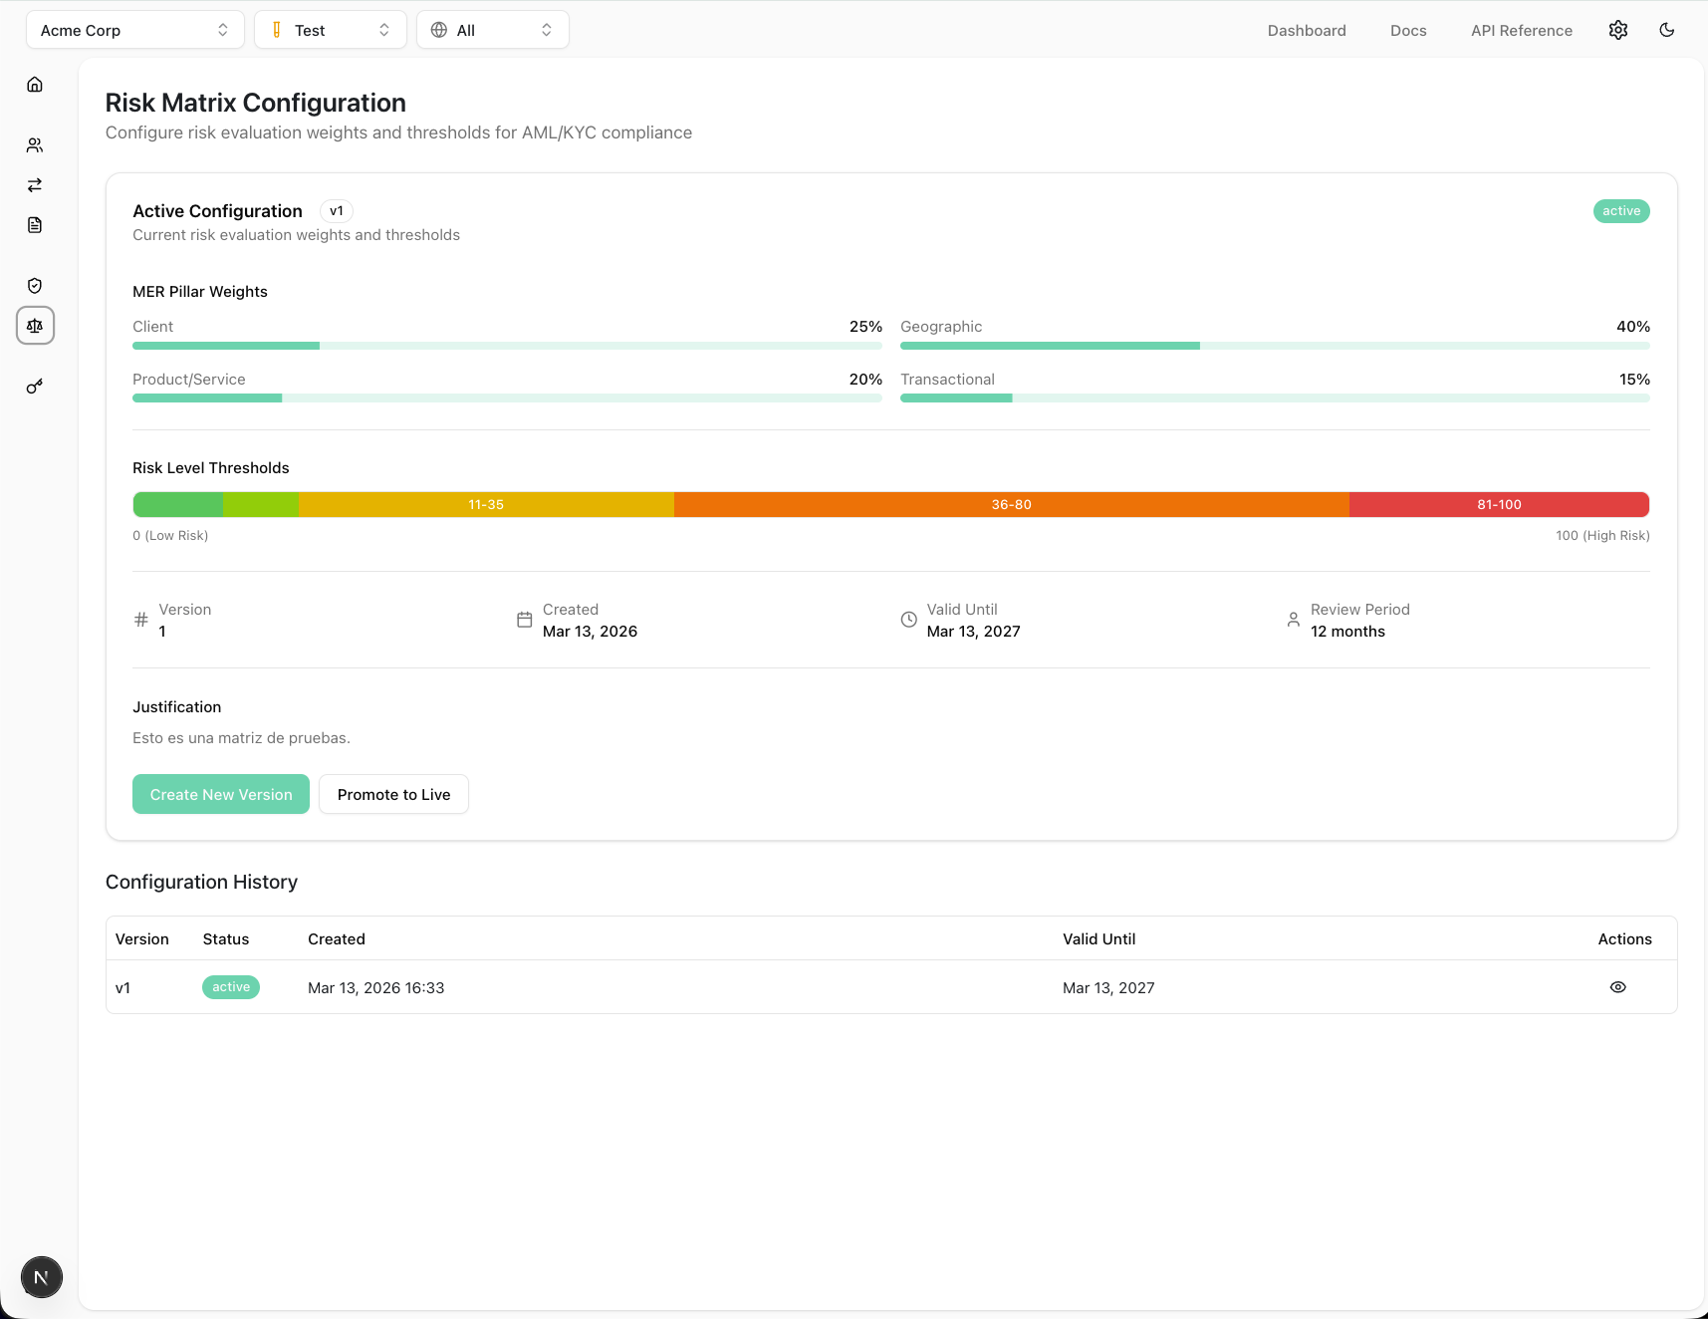
Task: Click the round N avatar badge
Action: (42, 1277)
